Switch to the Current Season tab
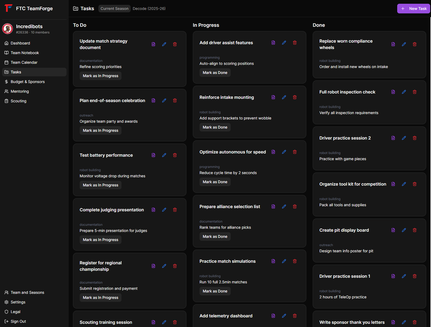The width and height of the screenshot is (431, 327). click(114, 8)
